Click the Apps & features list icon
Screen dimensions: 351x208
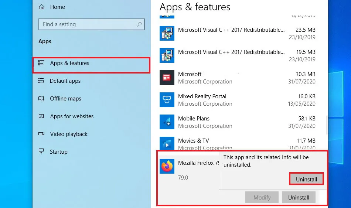[x=41, y=63]
